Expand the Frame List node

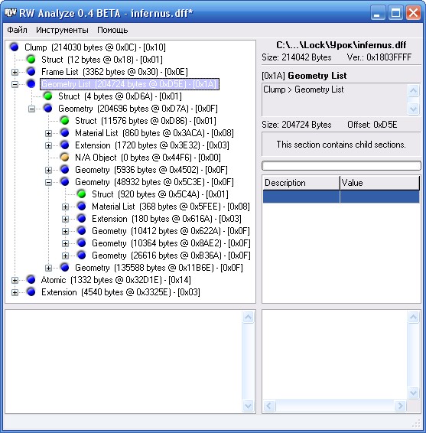15,72
